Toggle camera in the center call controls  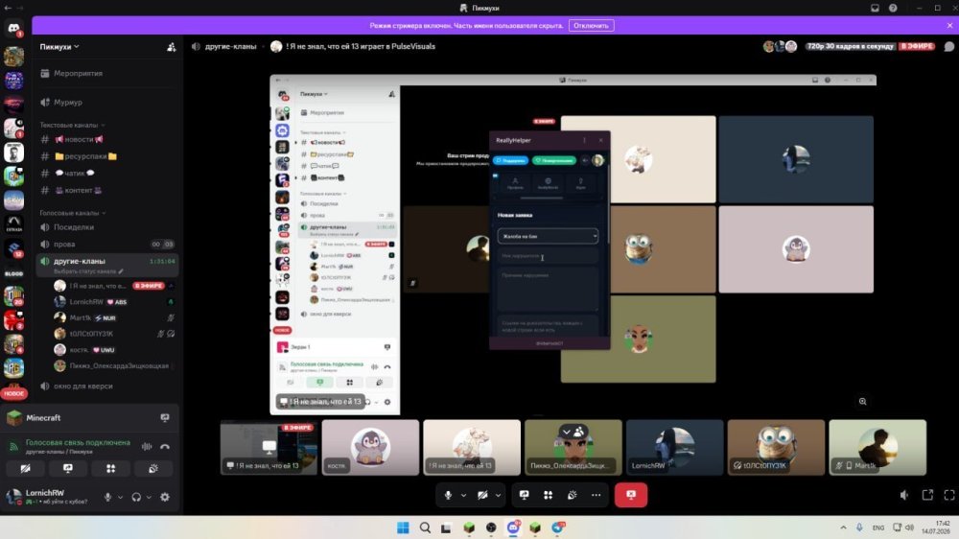(482, 495)
